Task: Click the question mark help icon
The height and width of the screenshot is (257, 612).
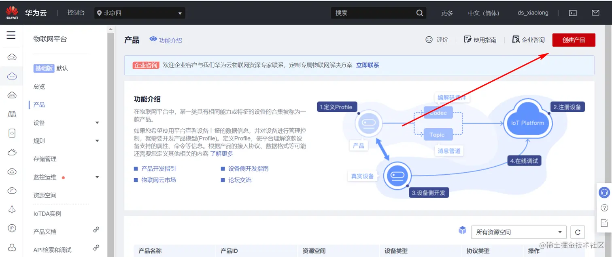Action: coord(604,208)
